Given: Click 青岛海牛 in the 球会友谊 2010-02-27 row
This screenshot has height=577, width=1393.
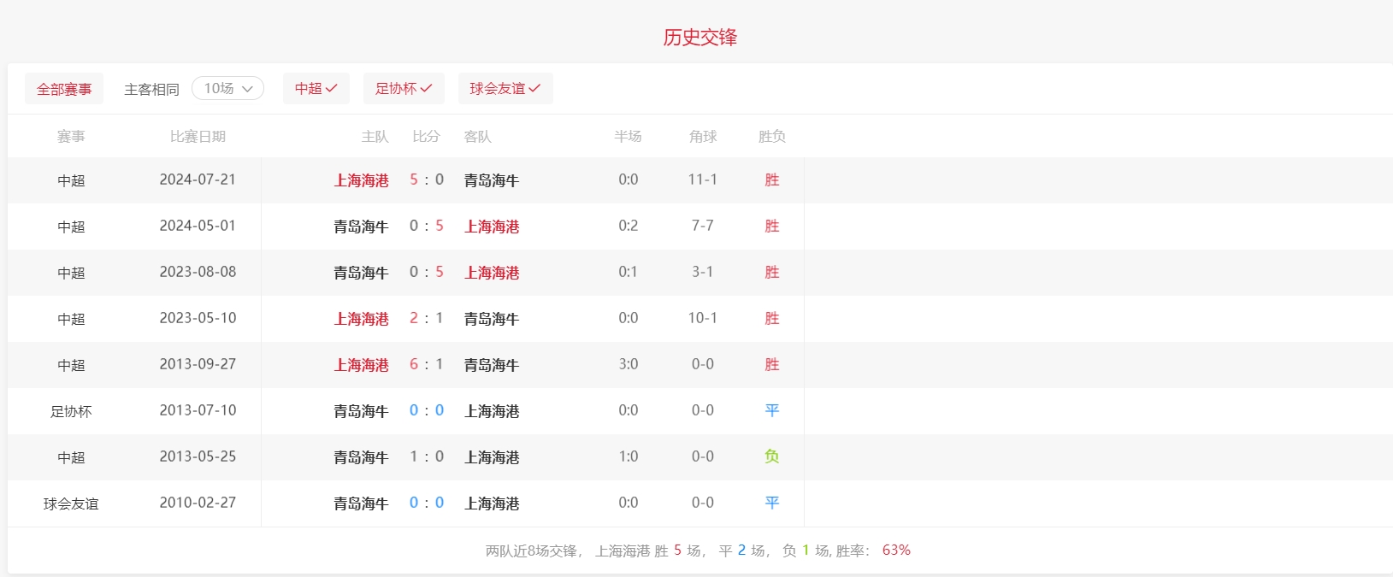Looking at the screenshot, I should [x=361, y=503].
